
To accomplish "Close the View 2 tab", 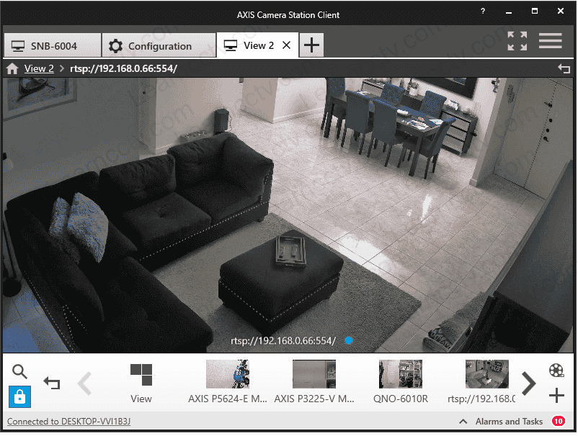I will 286,45.
